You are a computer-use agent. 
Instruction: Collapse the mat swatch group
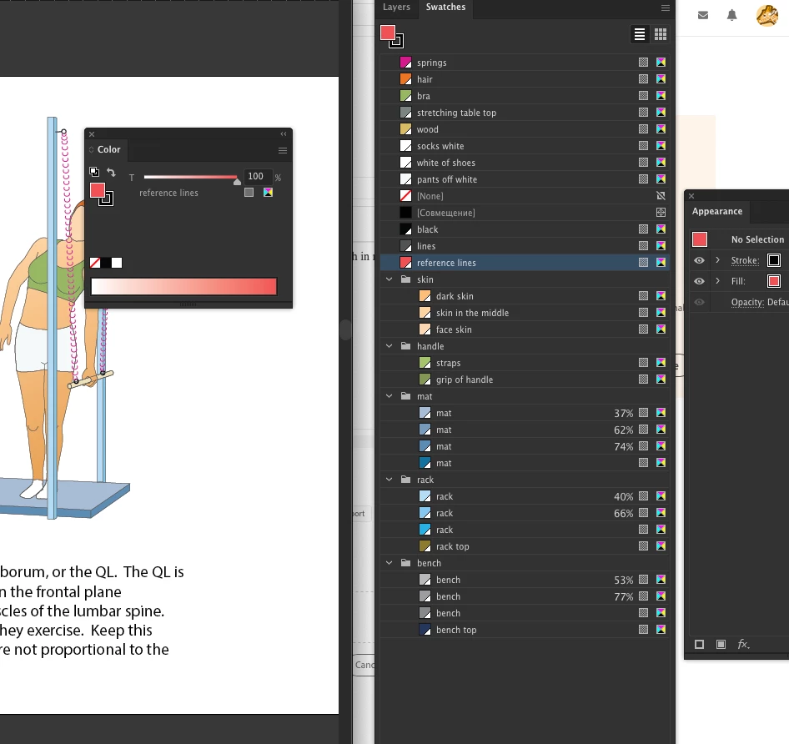click(x=389, y=396)
